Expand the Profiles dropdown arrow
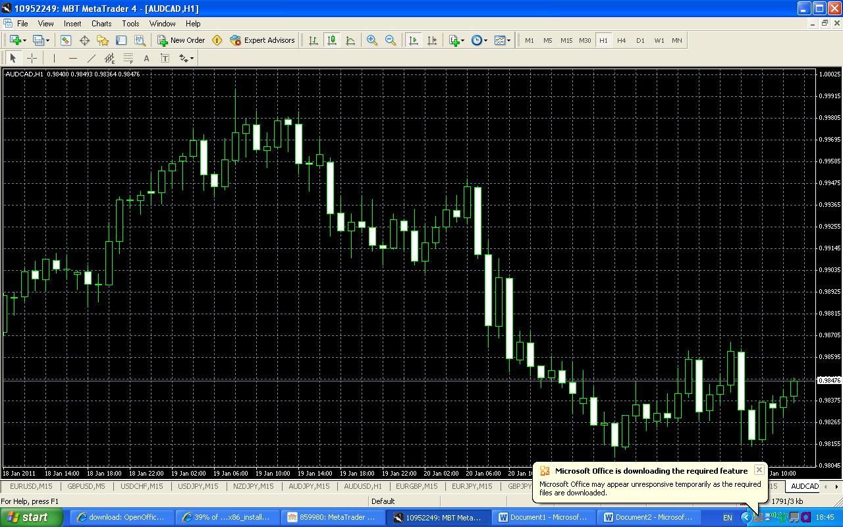The width and height of the screenshot is (843, 527). click(48, 40)
